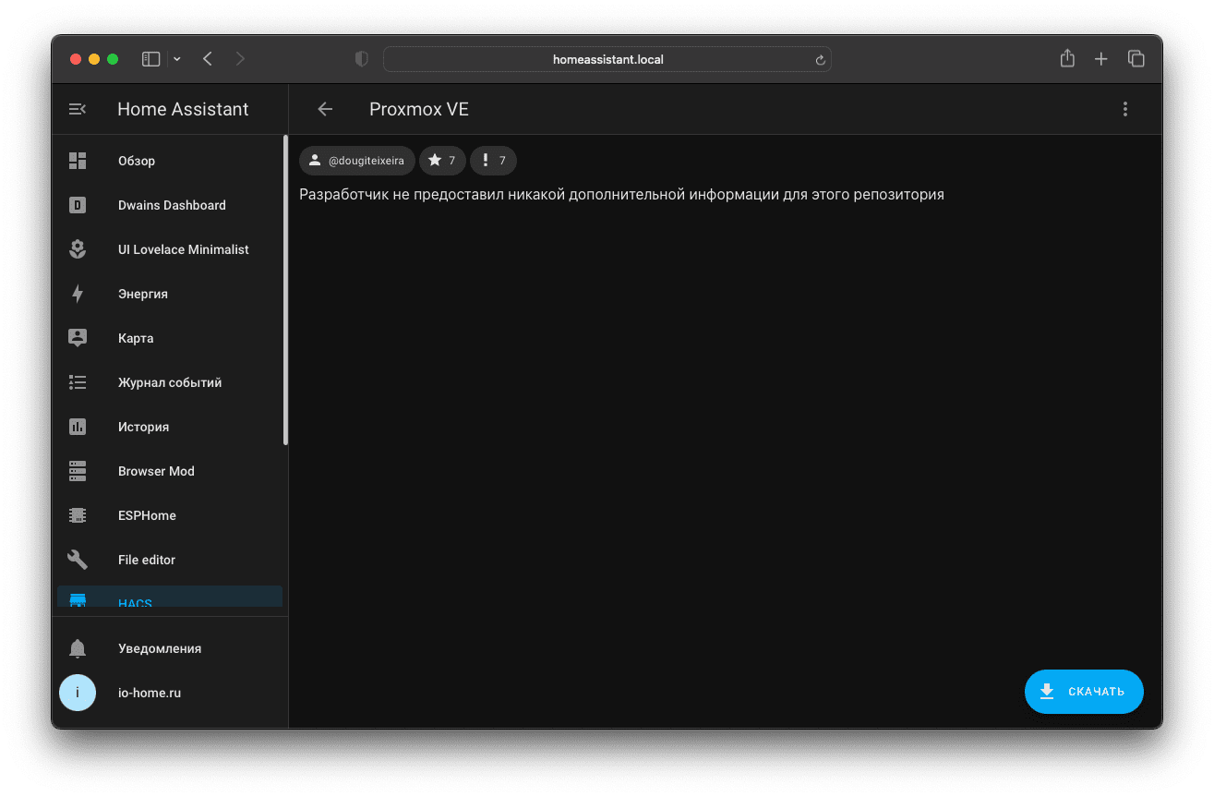Viewport: 1214px width, 797px height.
Task: Click the homeassistant.local address bar
Action: [607, 59]
